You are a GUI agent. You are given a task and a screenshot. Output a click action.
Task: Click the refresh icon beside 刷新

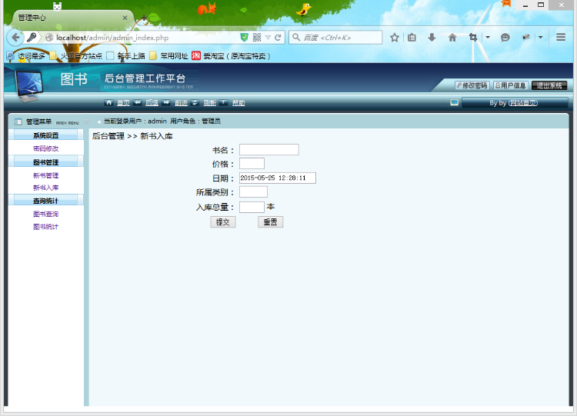point(195,102)
